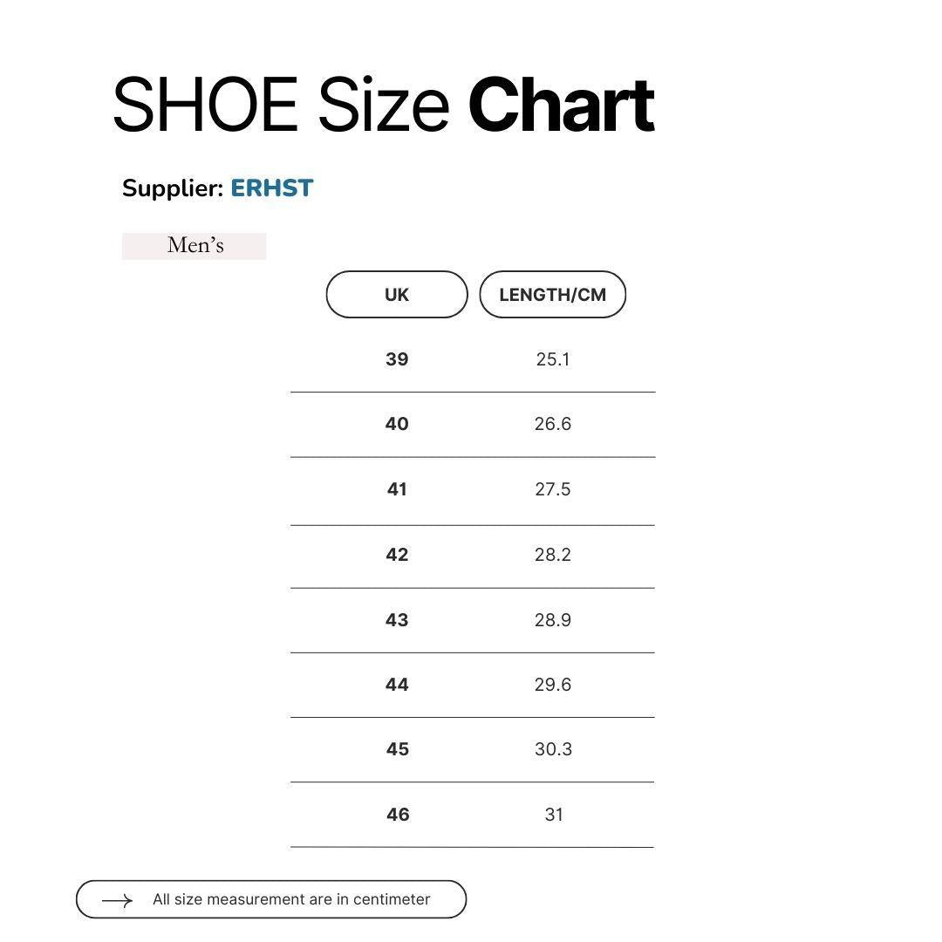Screen dimensions: 942x942
Task: Click the 27.5 length value
Action: (x=553, y=489)
